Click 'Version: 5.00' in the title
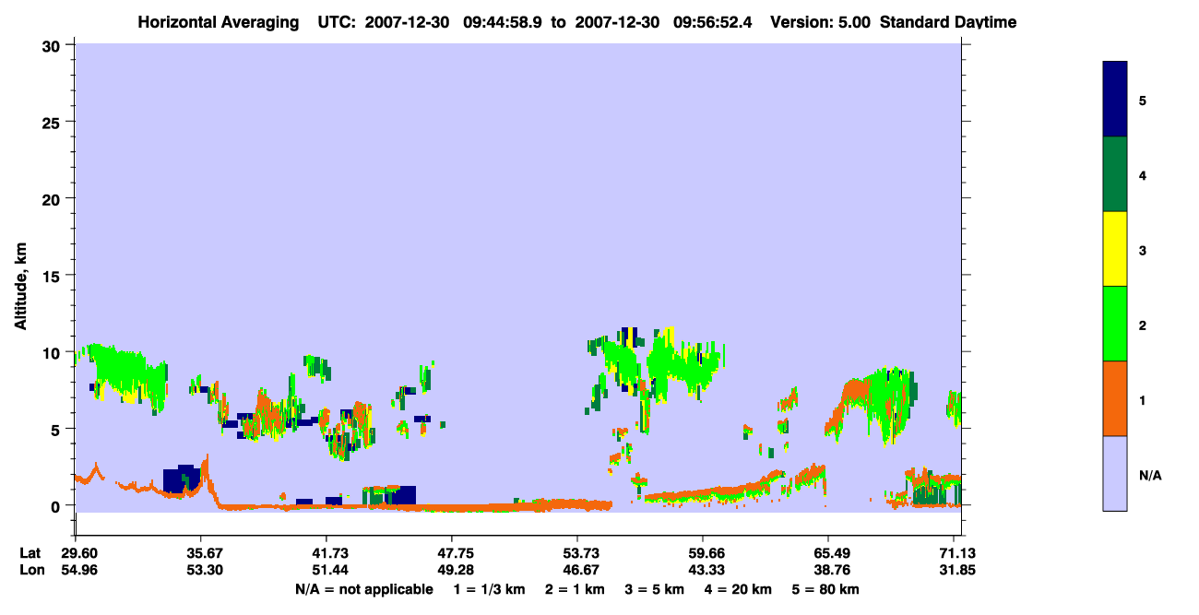The image size is (1199, 615). [821, 22]
